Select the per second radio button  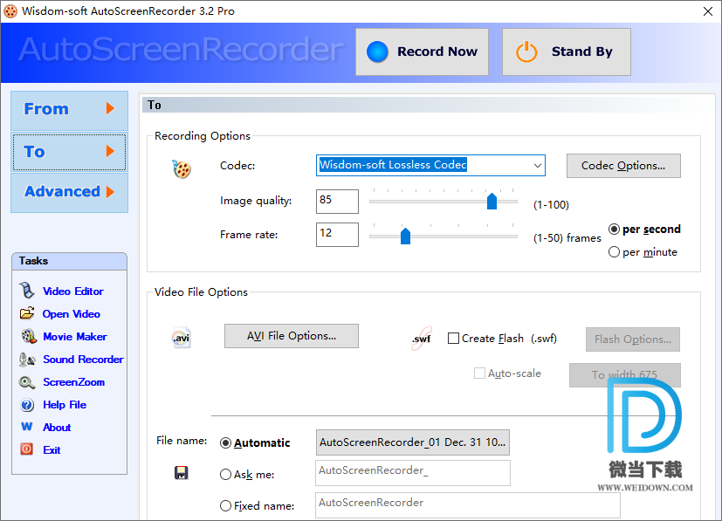pos(614,230)
